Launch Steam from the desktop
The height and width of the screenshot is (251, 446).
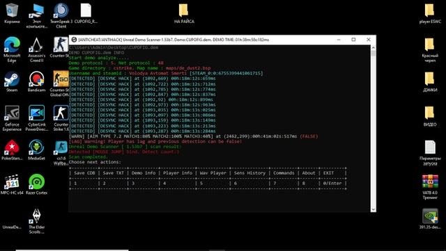[12, 81]
